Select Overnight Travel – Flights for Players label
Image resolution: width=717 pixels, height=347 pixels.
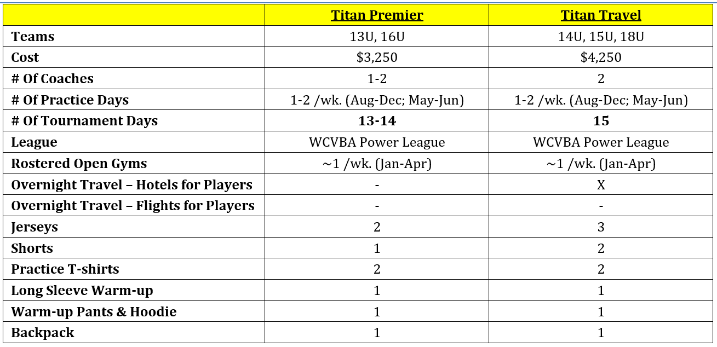click(133, 206)
